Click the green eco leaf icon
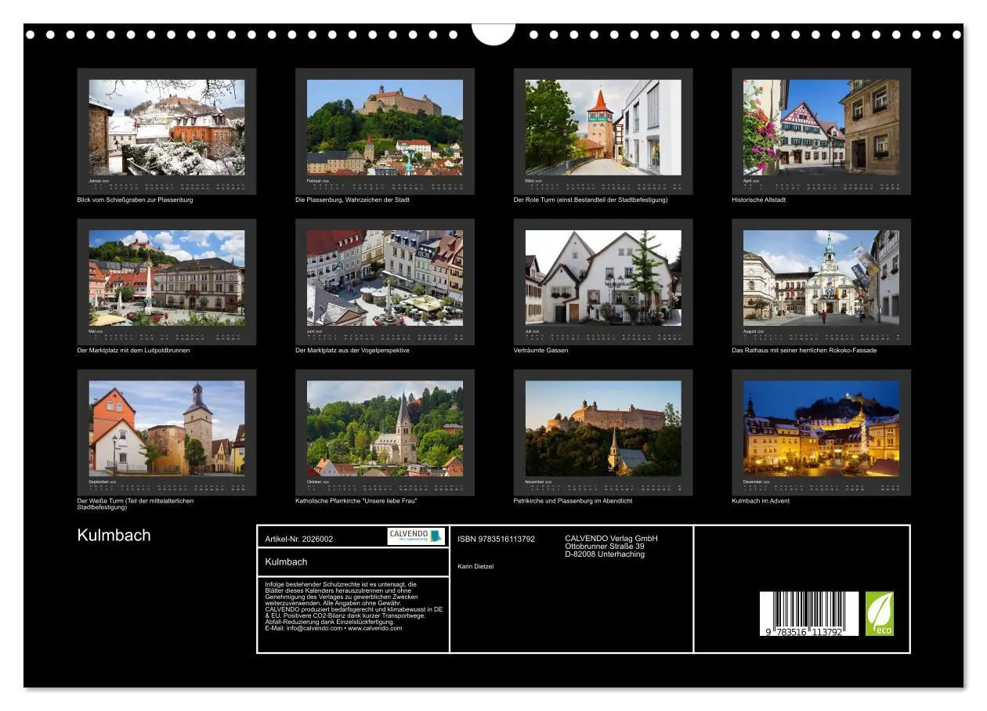The width and height of the screenshot is (987, 711). (x=879, y=613)
